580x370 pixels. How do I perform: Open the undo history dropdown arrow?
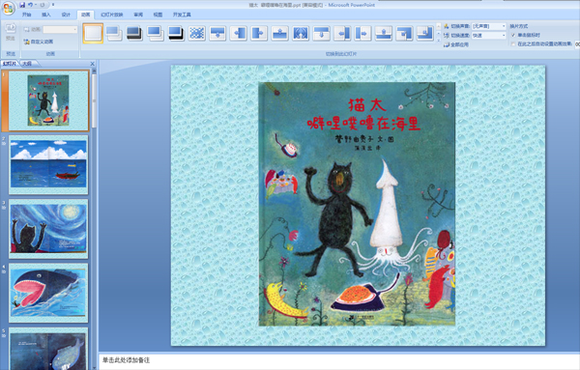36,5
